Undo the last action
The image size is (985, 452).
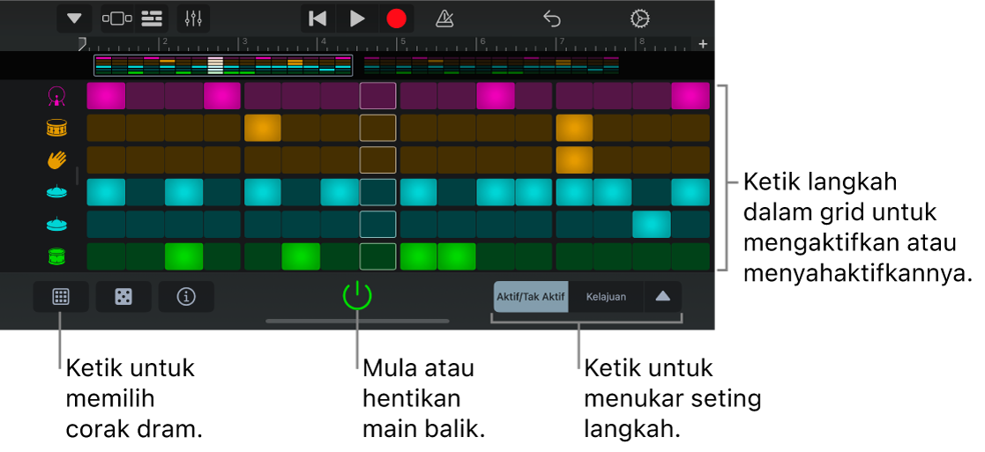[x=552, y=19]
